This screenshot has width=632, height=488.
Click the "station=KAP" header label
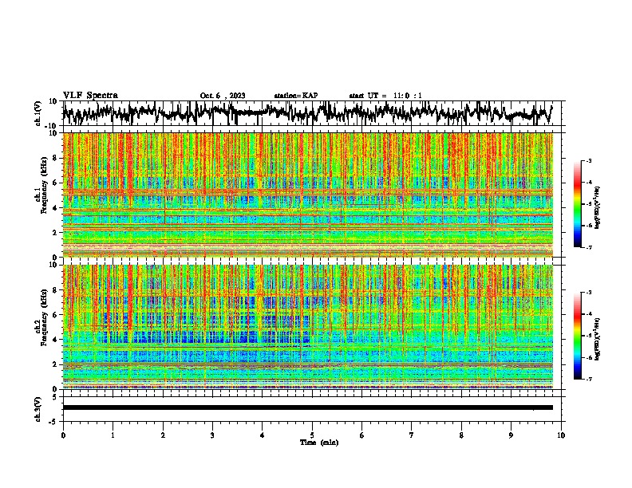click(x=296, y=96)
